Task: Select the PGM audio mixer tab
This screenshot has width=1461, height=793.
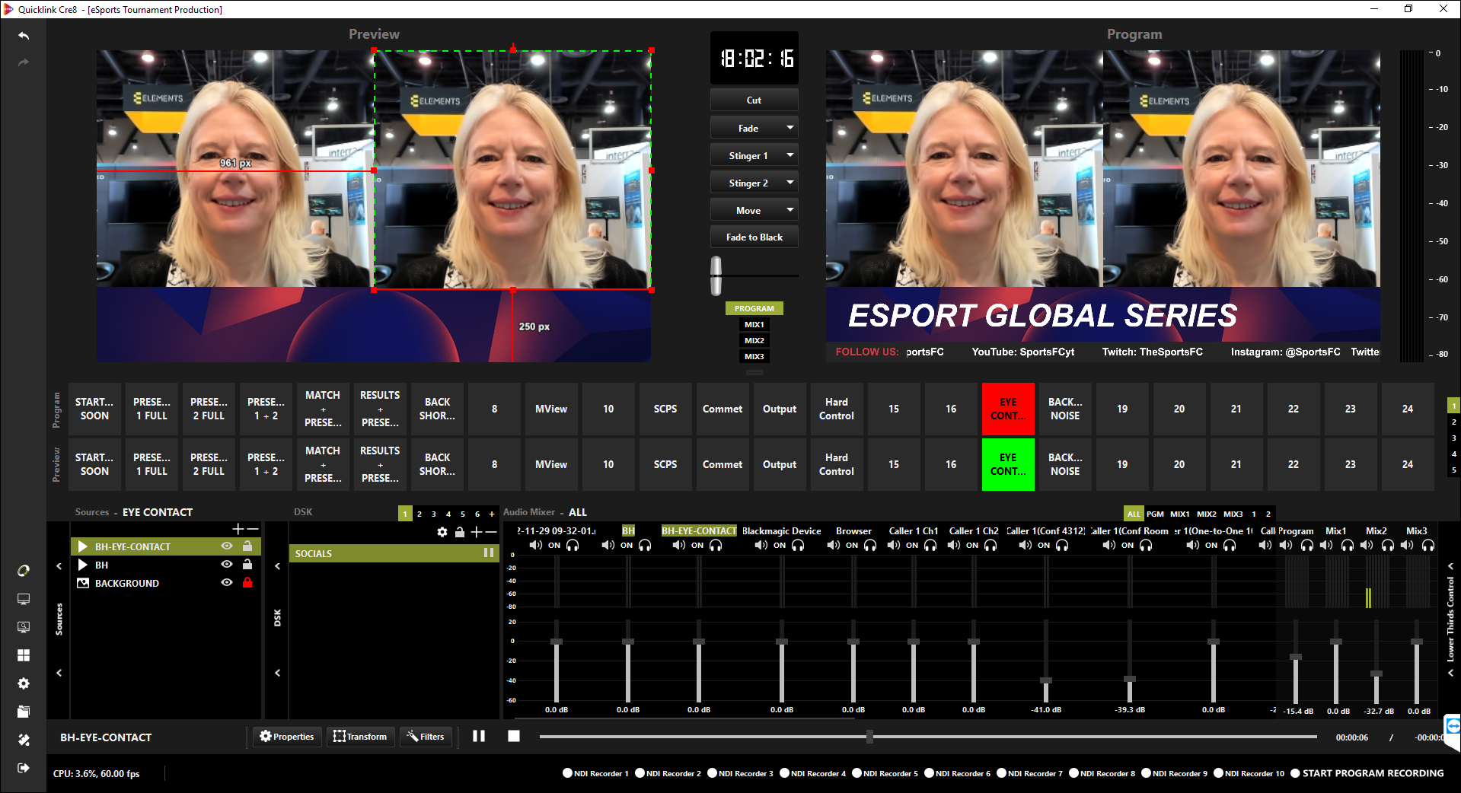Action: pos(1155,514)
